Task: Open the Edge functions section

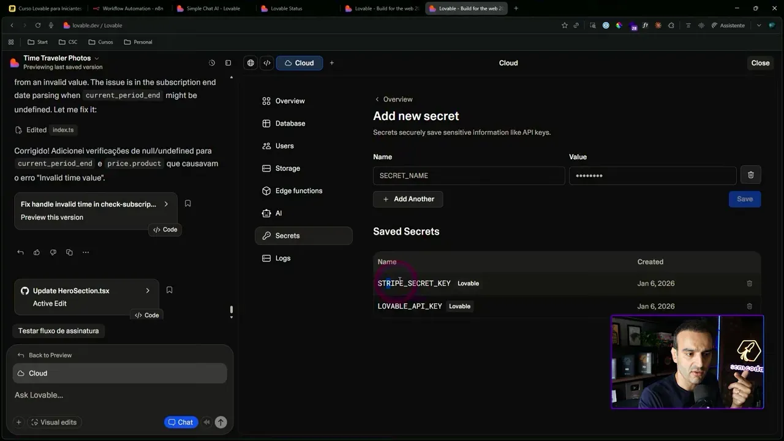Action: click(298, 190)
